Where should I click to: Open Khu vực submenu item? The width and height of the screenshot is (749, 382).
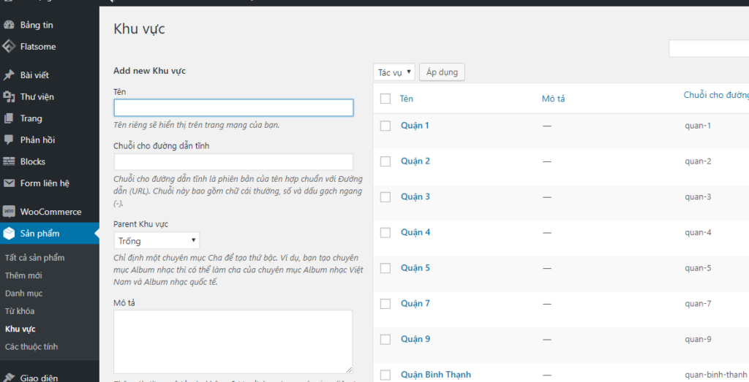20,329
